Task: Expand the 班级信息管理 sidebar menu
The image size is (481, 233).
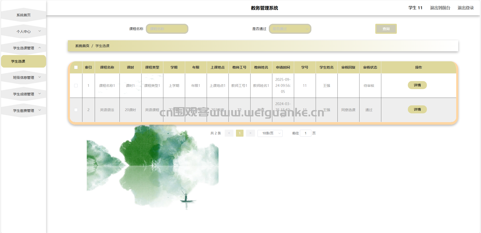Action: tap(24, 78)
